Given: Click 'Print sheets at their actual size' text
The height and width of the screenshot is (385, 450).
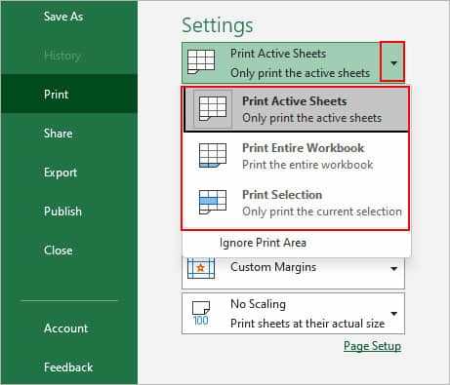Looking at the screenshot, I should pos(307,324).
